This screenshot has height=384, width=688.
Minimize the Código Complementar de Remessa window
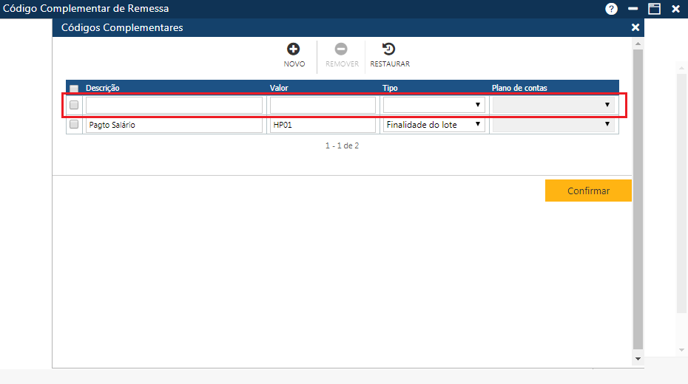tap(633, 9)
